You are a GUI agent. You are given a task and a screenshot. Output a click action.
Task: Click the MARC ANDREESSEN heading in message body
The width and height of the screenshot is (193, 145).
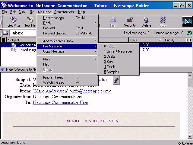(x=93, y=121)
